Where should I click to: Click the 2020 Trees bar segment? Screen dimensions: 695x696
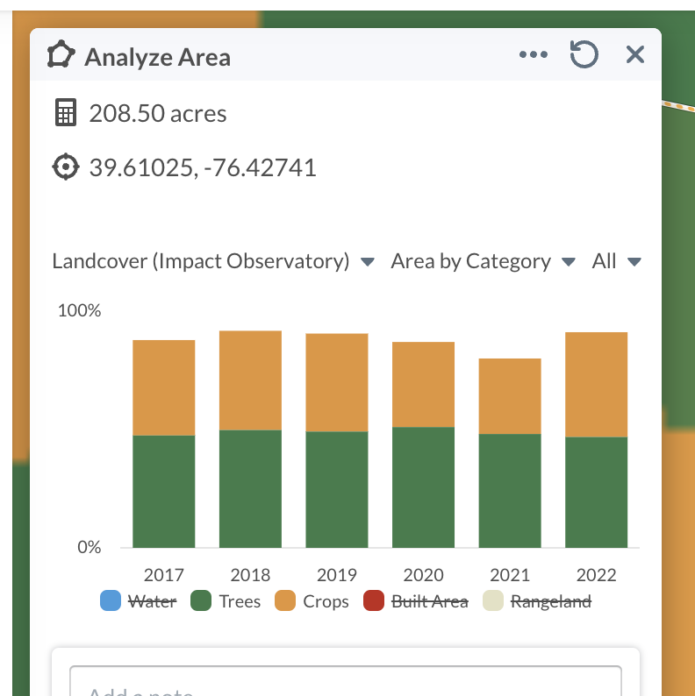coord(424,487)
